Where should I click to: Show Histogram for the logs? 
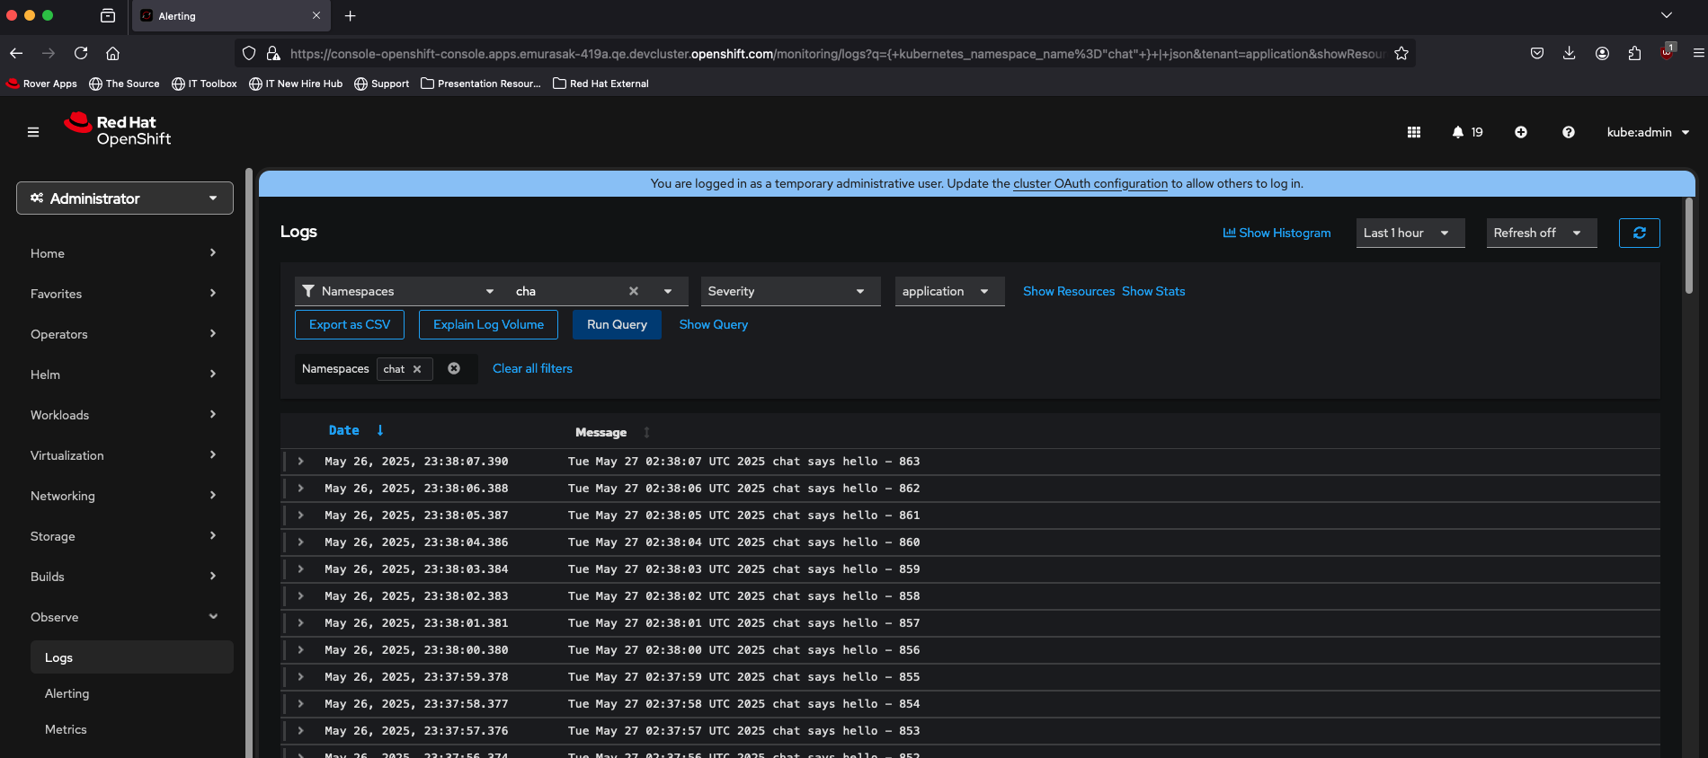(1277, 233)
